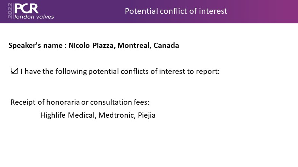
Task: Click the word 'honoraria'
Action: tap(63, 102)
